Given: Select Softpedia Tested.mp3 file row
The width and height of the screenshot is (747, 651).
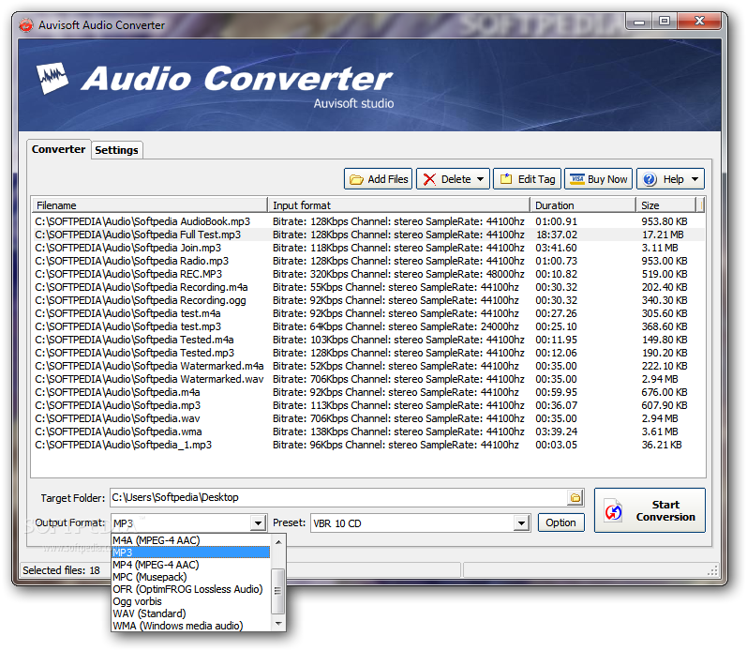Looking at the screenshot, I should tap(367, 353).
